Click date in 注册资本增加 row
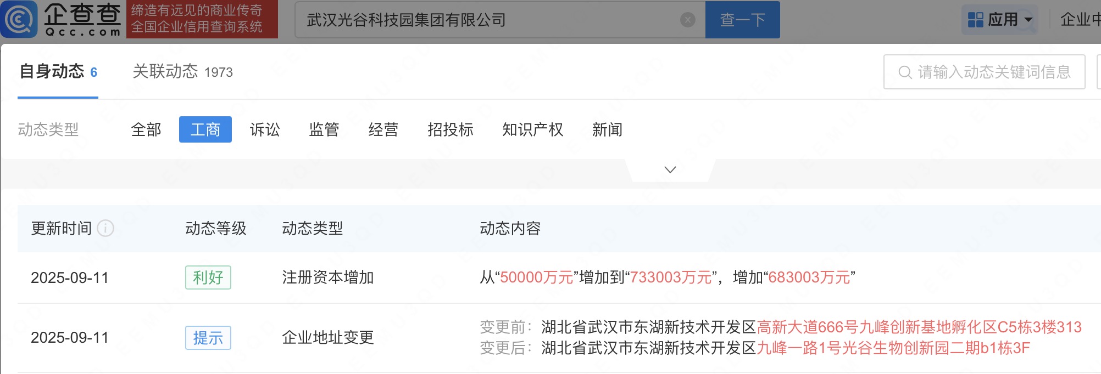Viewport: 1101px width, 374px height. [x=70, y=277]
